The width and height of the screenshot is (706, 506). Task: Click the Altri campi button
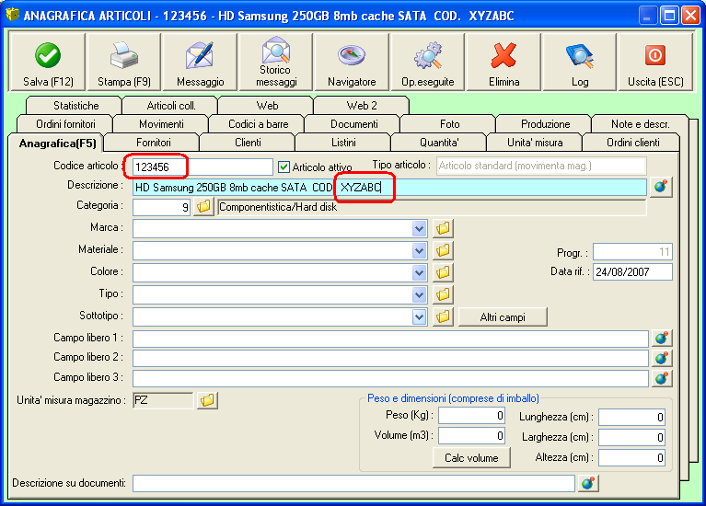pos(503,316)
